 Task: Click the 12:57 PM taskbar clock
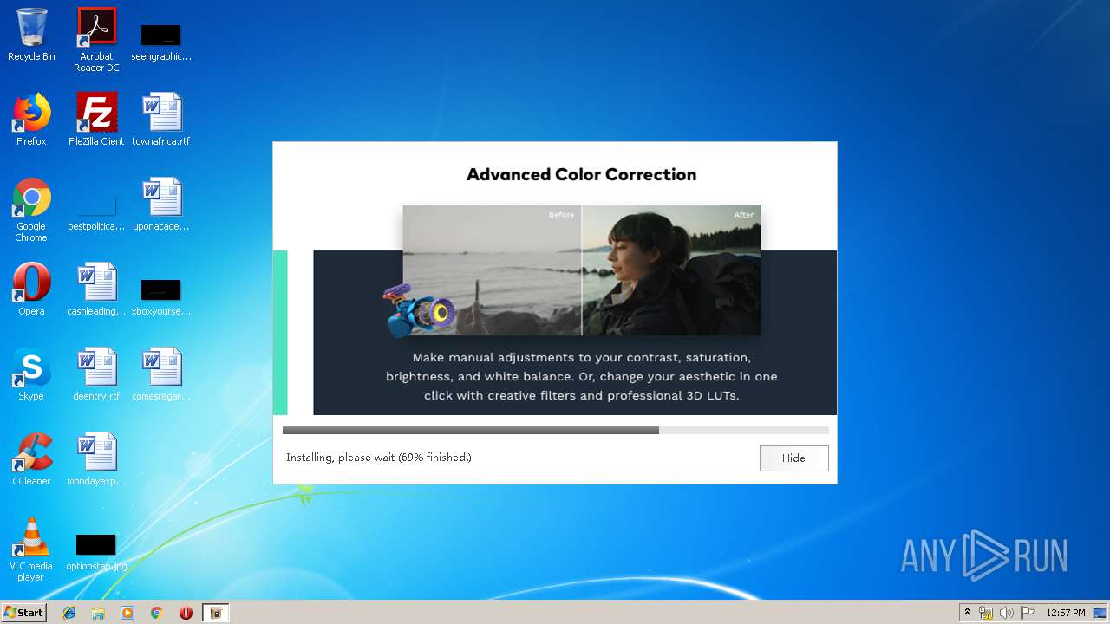point(1066,613)
